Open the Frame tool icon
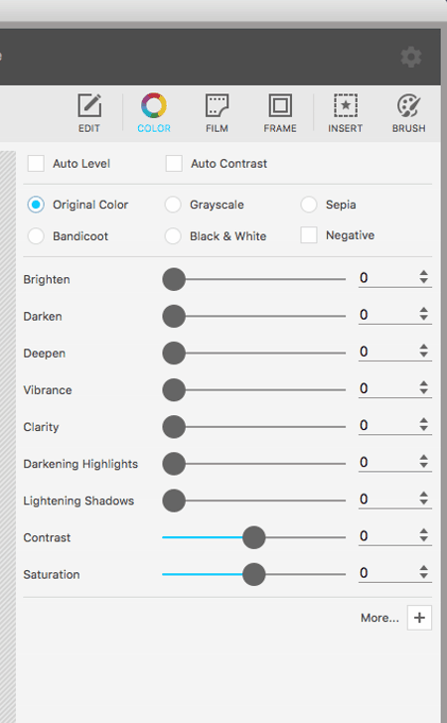Viewport: 447px width, 723px height. pyautogui.click(x=280, y=105)
